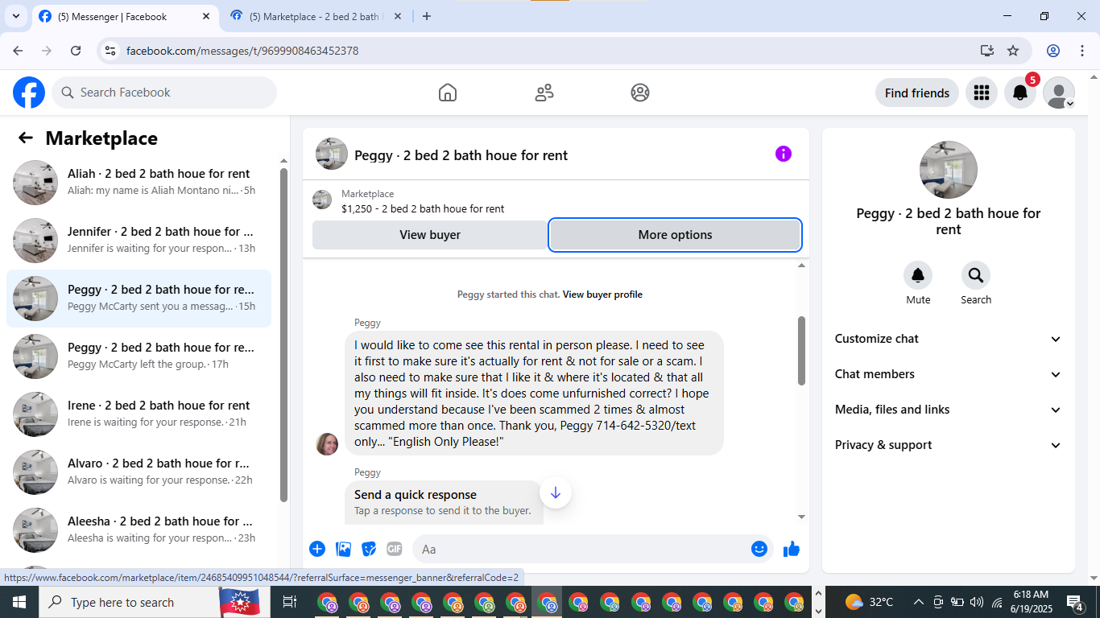Expand Customize chat section
The width and height of the screenshot is (1100, 618).
click(949, 339)
